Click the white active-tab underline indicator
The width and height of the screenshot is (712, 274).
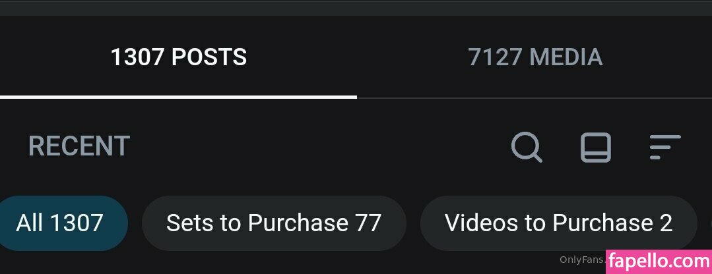pyautogui.click(x=178, y=97)
